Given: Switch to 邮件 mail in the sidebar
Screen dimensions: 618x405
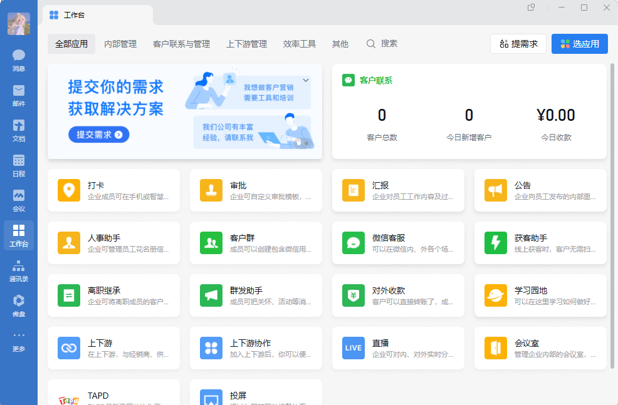Looking at the screenshot, I should 18,94.
